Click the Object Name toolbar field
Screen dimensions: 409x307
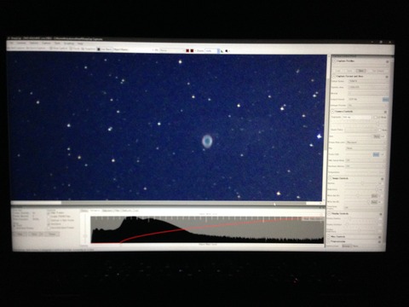122,49
